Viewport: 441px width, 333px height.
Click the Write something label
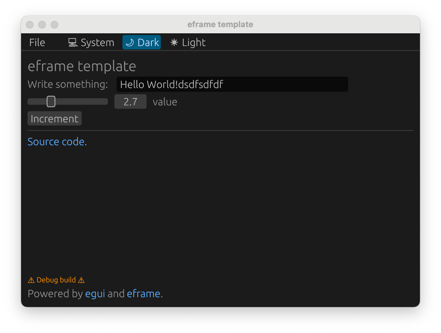coord(68,84)
